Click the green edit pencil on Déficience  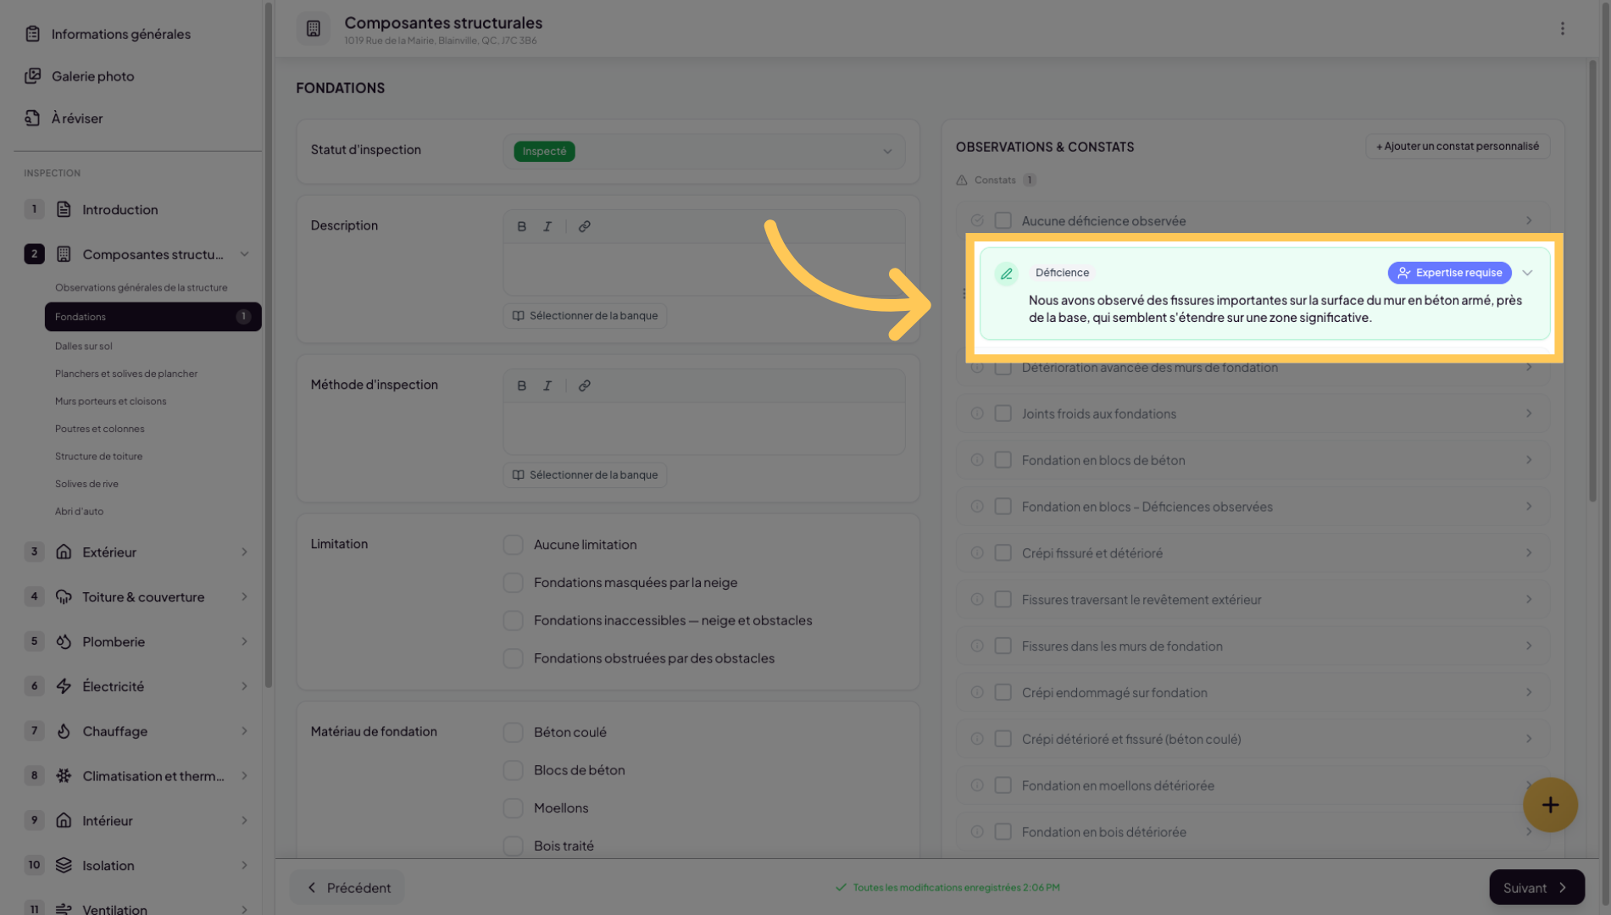coord(1006,274)
